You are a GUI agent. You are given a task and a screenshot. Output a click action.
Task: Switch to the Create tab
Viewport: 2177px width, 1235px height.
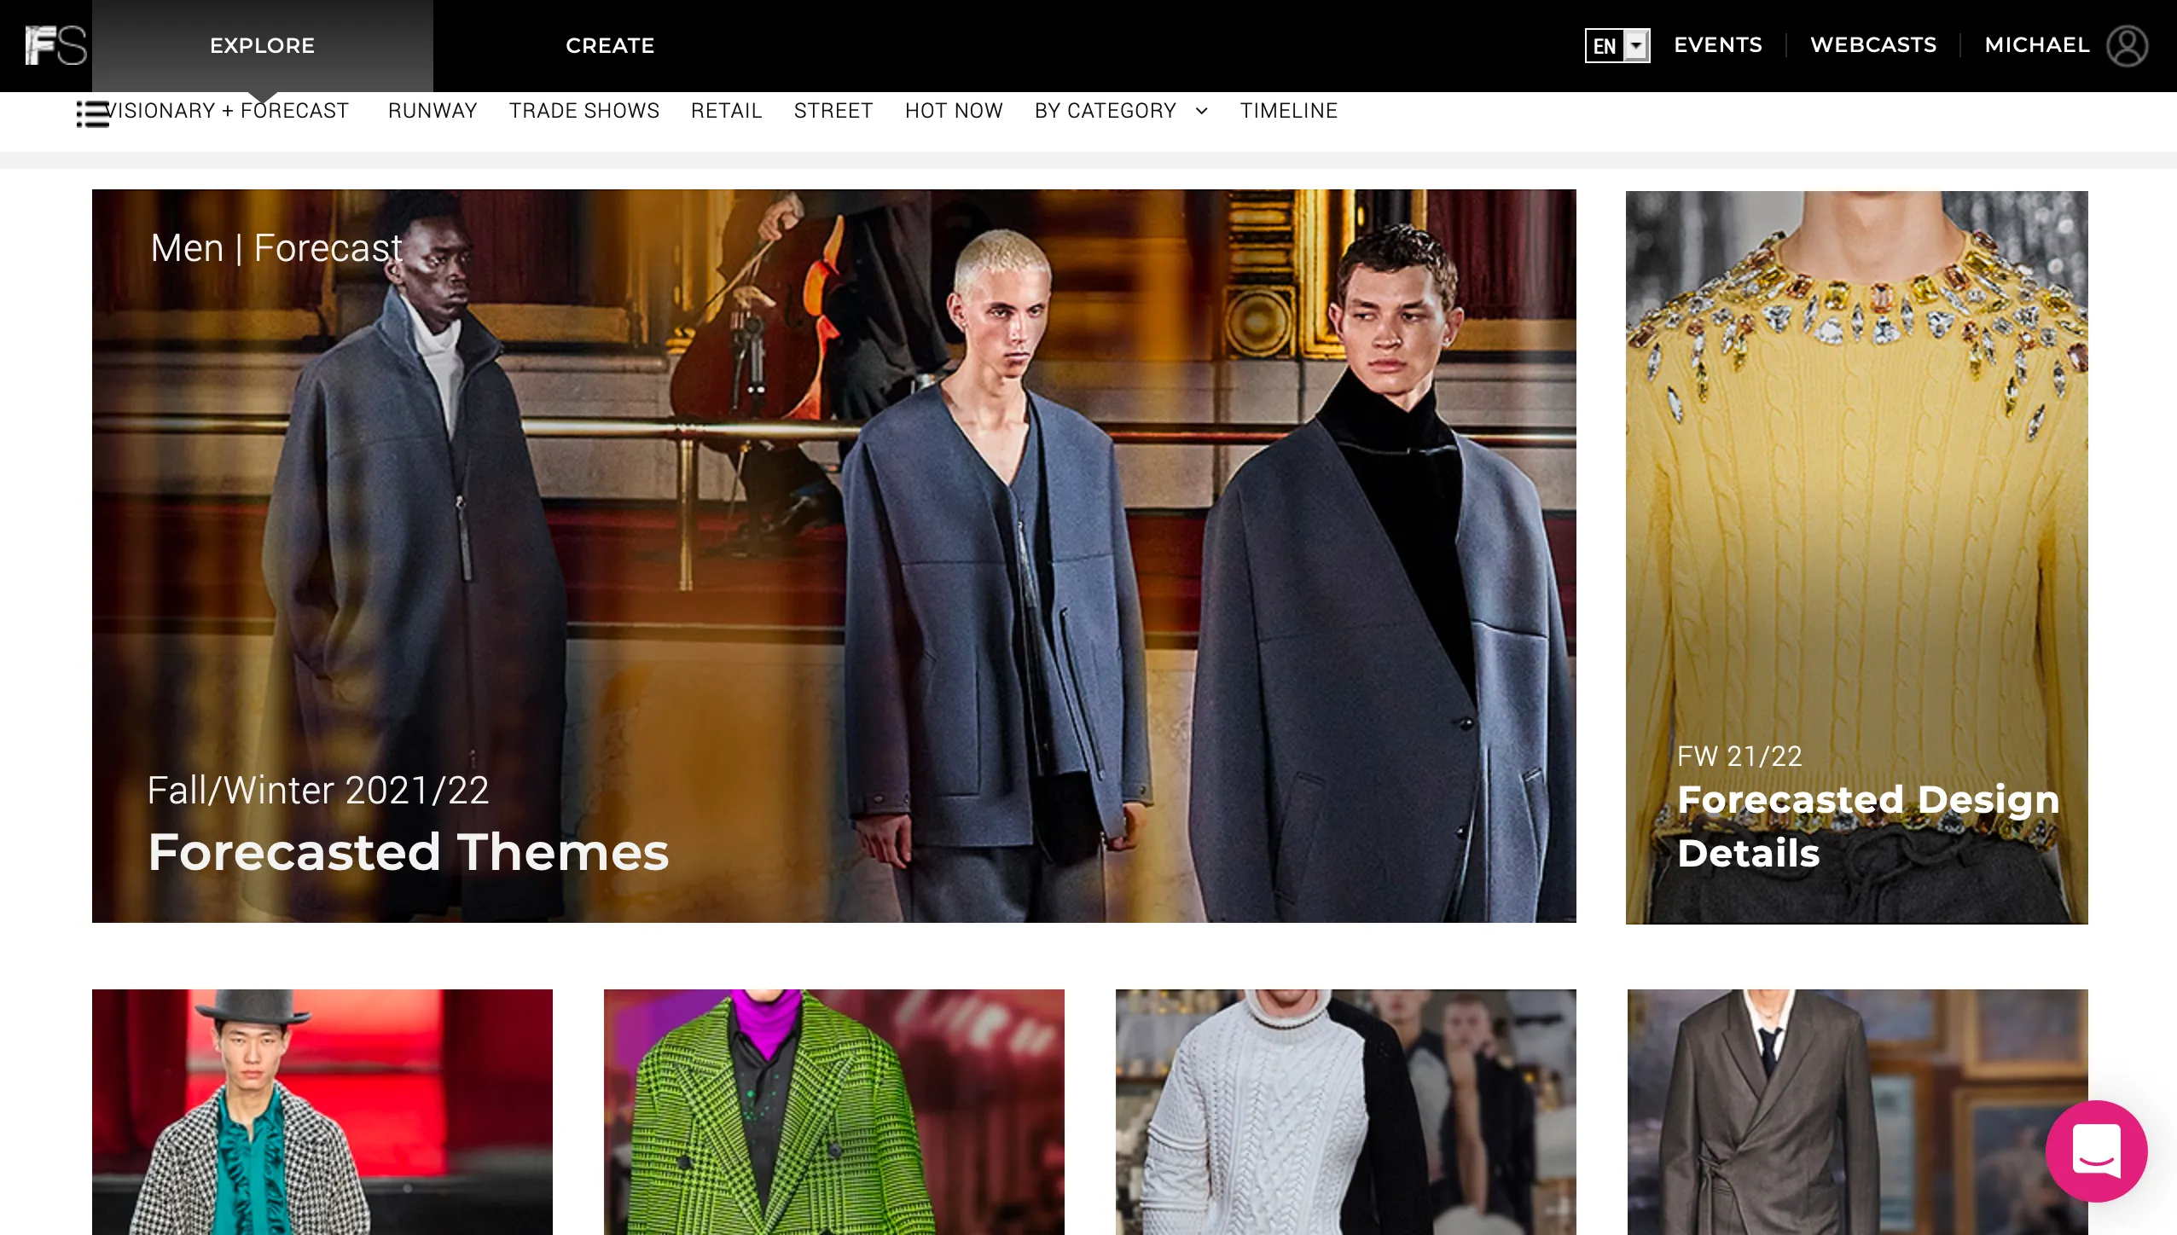click(x=610, y=45)
